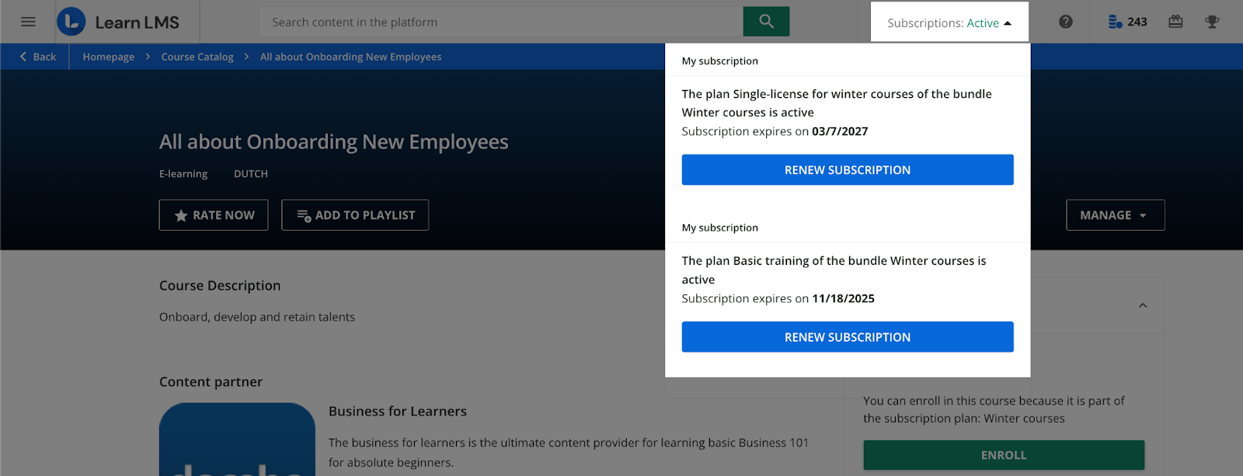Open the rewards gift icon
This screenshot has height=476, width=1243.
click(1175, 22)
